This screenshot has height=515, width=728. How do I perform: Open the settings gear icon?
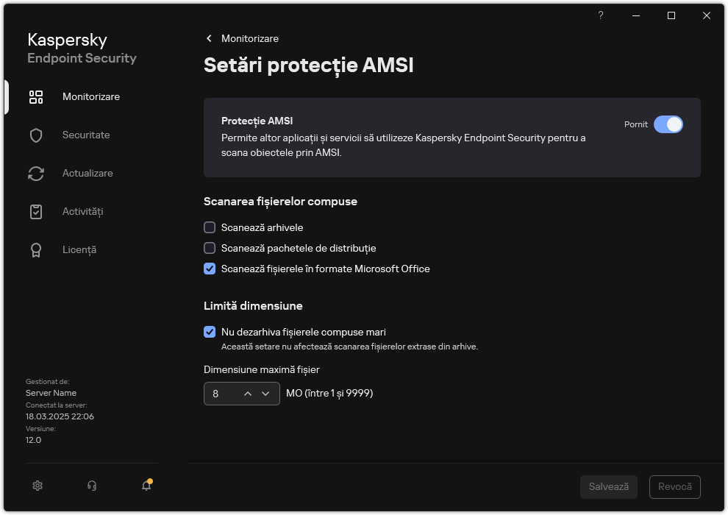point(37,486)
